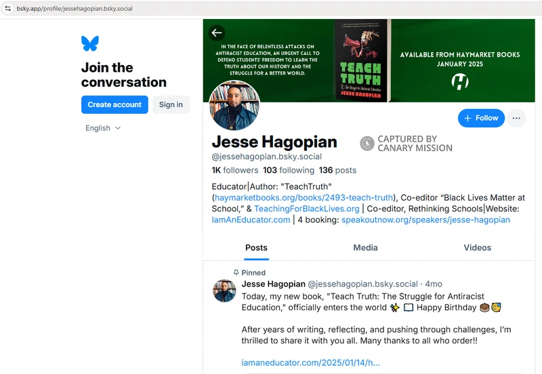Click the @jessehagopian.bsky.social handle under name
Image resolution: width=542 pixels, height=374 pixels.
coord(267,157)
